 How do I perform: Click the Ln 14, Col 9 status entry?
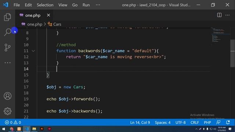140,122
